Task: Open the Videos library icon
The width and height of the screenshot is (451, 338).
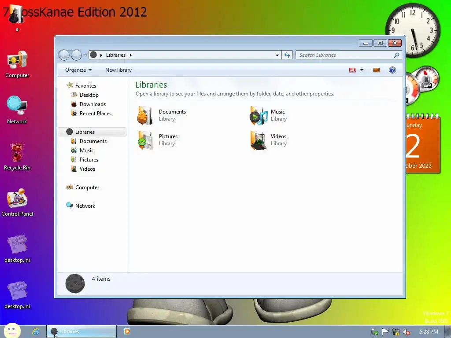Action: tap(258, 140)
